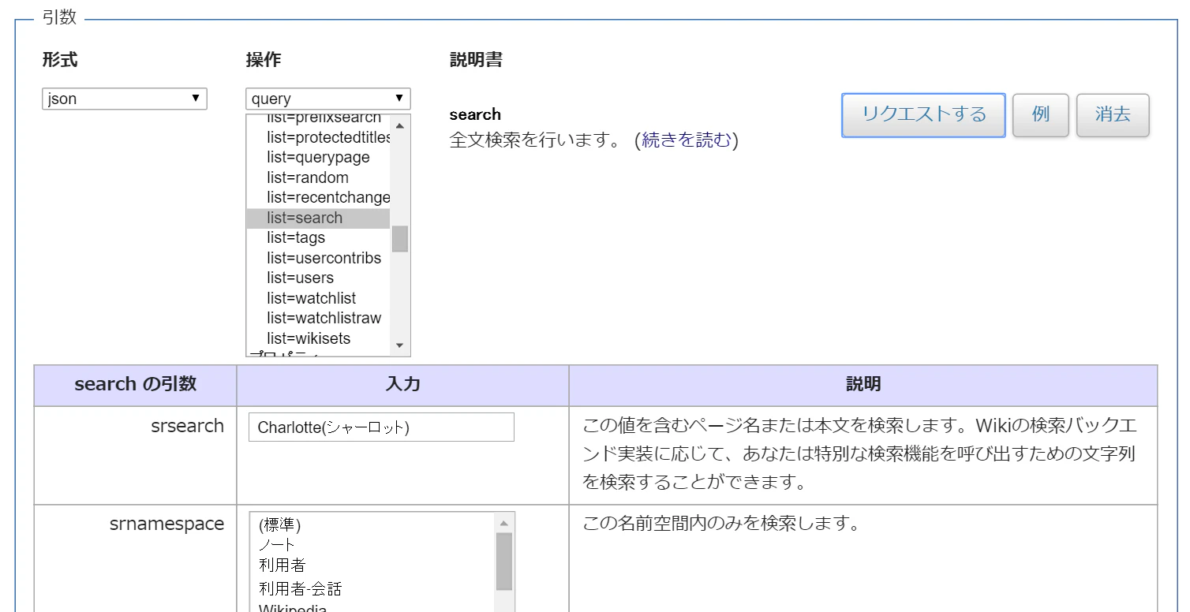Screen dimensions: 1190x612
Task: Select list=wikisets option
Action: tap(319, 338)
